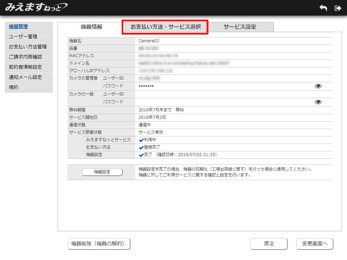Open the お支払い方法・サービス選択 tab
This screenshot has height=260, width=347.
pyautogui.click(x=165, y=27)
